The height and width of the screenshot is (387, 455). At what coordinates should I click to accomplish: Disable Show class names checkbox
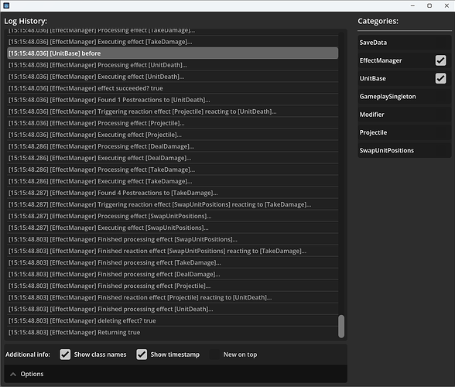(65, 354)
